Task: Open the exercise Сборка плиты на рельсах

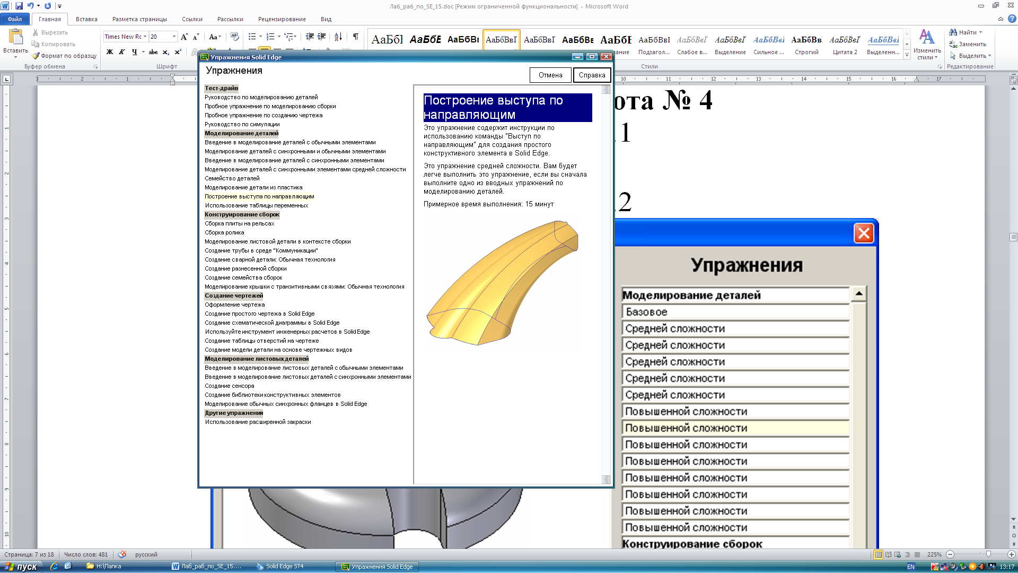Action: [x=239, y=223]
